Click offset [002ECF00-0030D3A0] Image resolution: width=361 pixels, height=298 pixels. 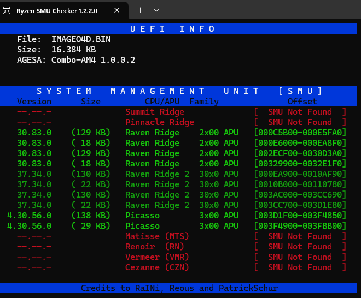(x=300, y=153)
